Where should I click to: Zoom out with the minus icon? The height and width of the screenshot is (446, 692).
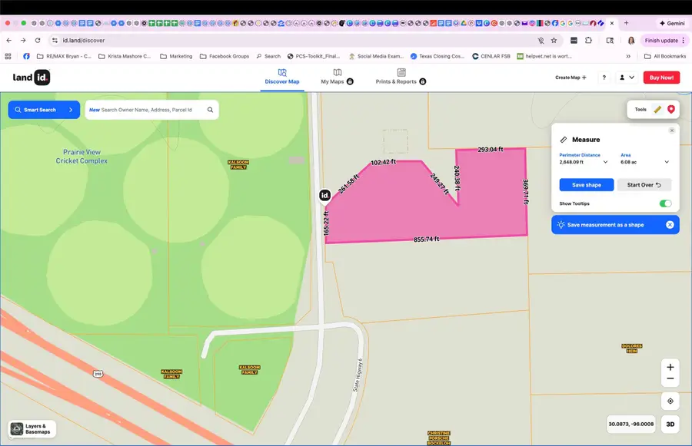(670, 380)
